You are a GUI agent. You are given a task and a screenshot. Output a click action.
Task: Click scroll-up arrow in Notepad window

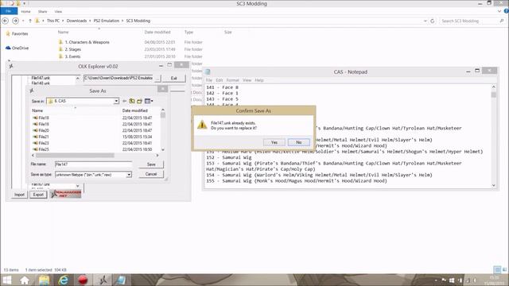[493, 87]
